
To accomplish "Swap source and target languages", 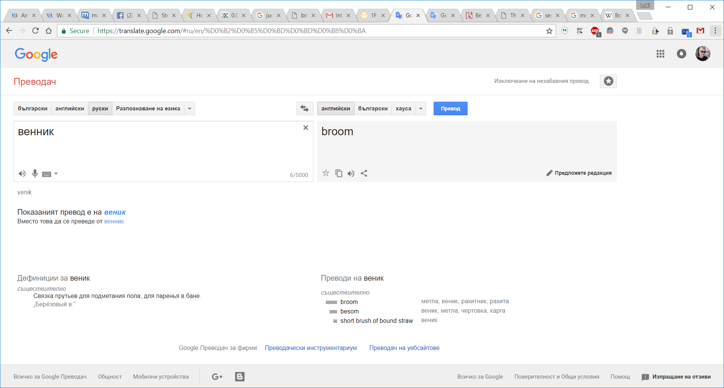I will pos(304,108).
